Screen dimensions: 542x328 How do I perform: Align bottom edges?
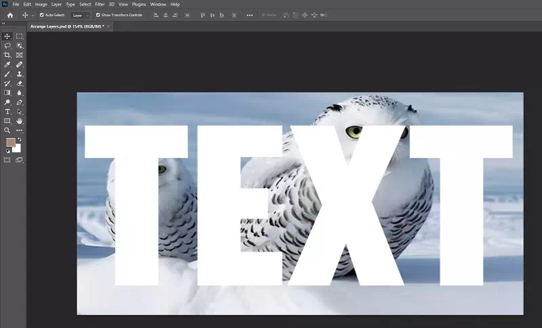pos(222,15)
